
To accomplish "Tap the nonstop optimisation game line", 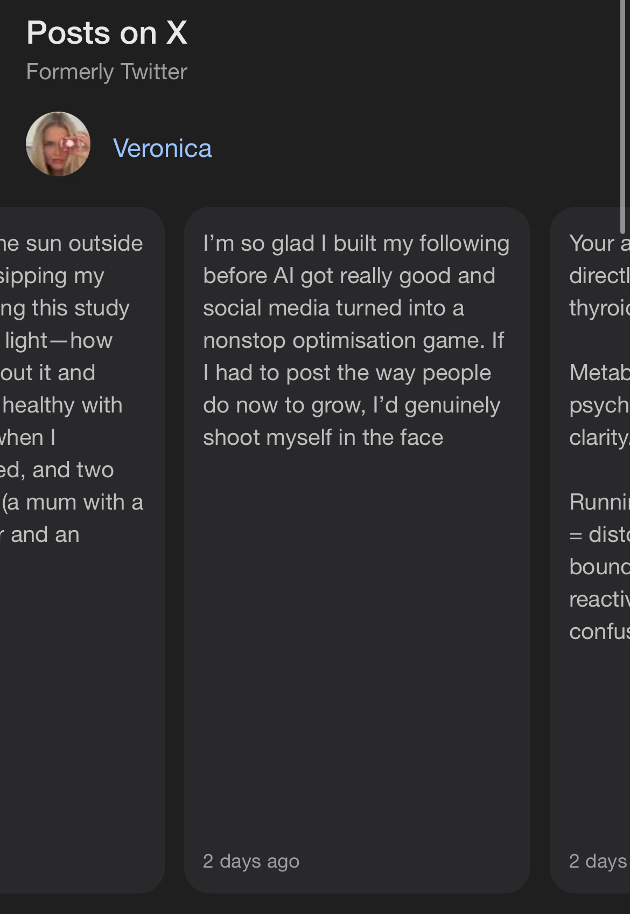I will point(353,340).
